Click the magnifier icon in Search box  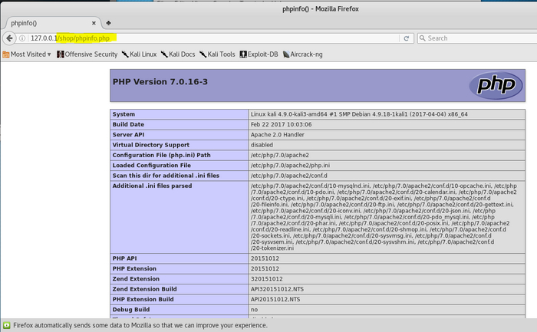pos(423,38)
